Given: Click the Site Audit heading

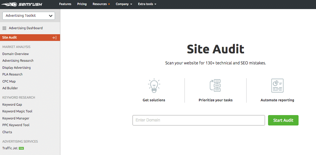Looking at the screenshot, I should point(215,49).
